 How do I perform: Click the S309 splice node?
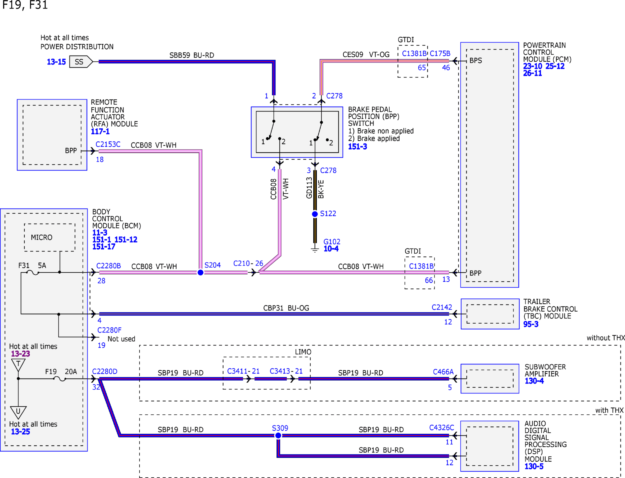coord(278,436)
